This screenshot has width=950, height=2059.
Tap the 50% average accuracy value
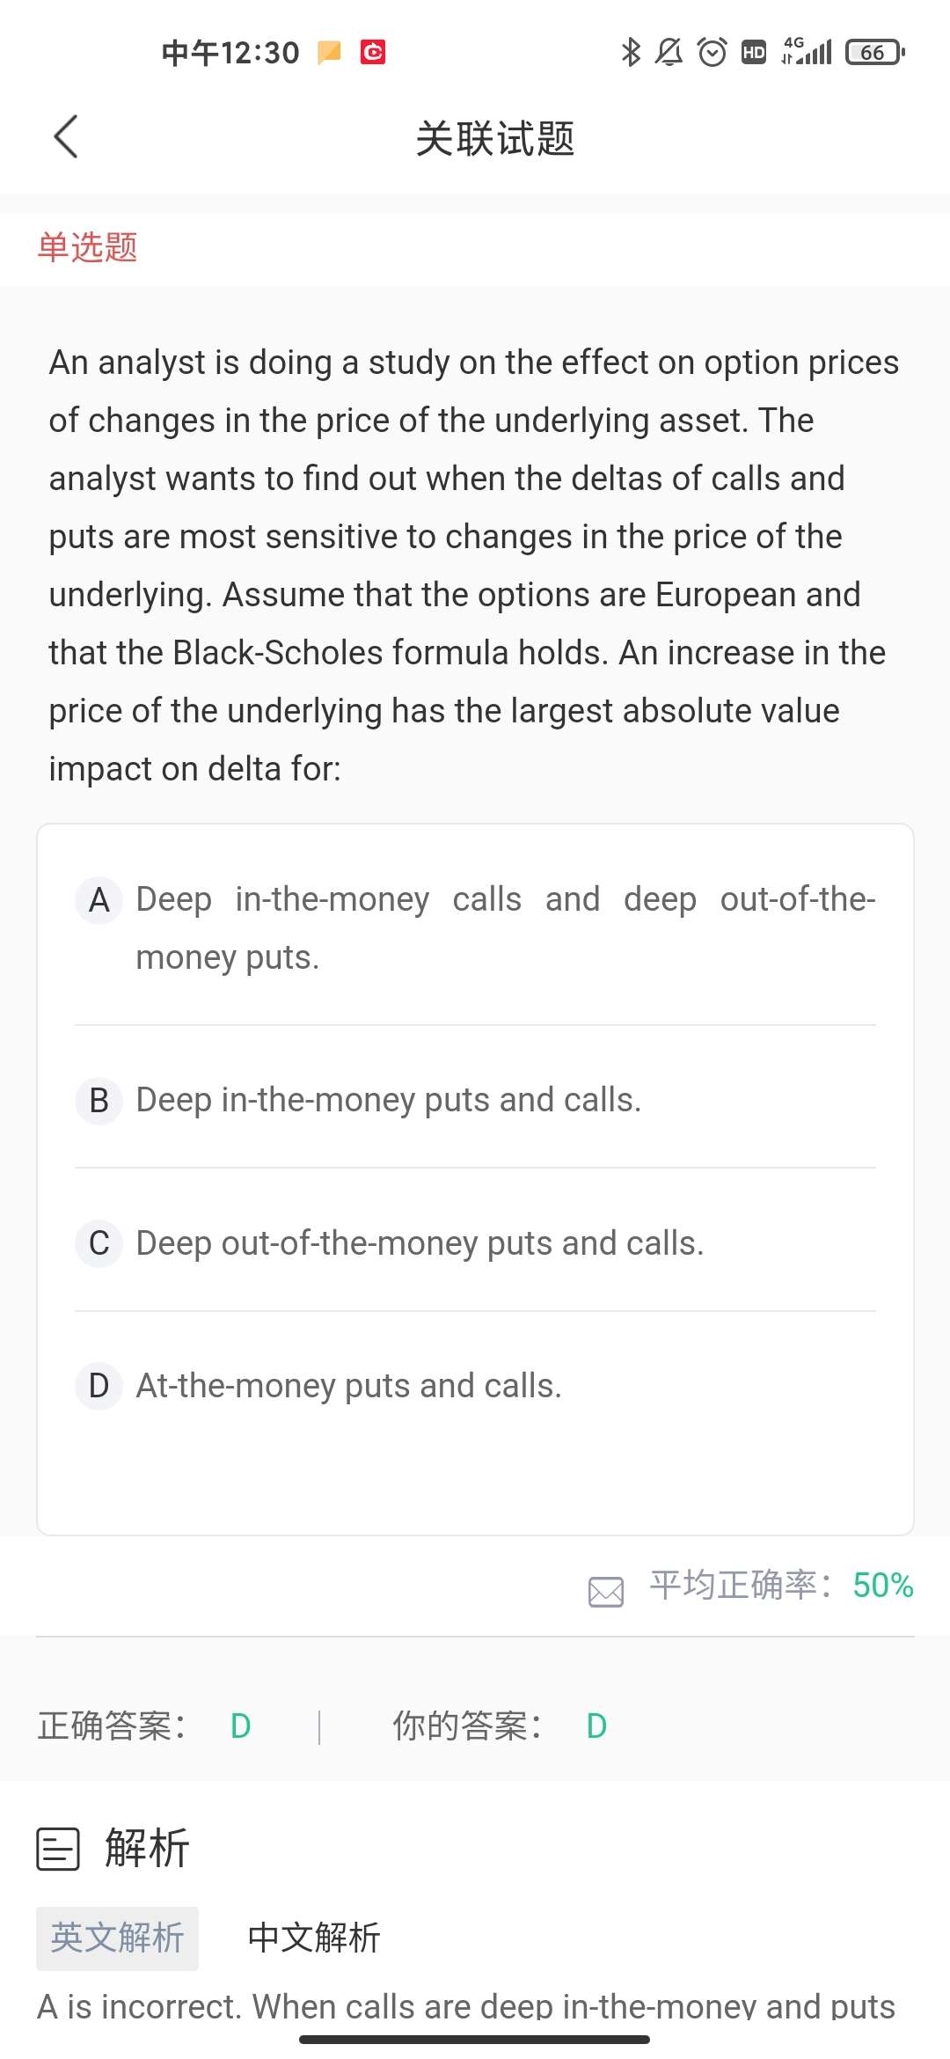coord(882,1586)
